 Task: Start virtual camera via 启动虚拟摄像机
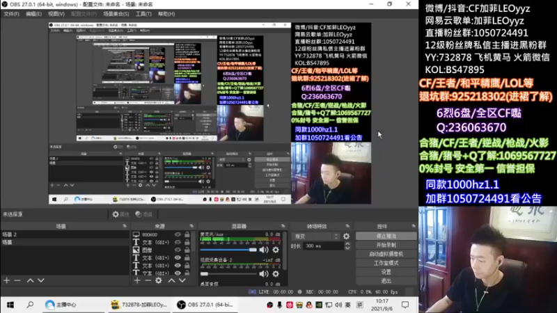click(386, 254)
